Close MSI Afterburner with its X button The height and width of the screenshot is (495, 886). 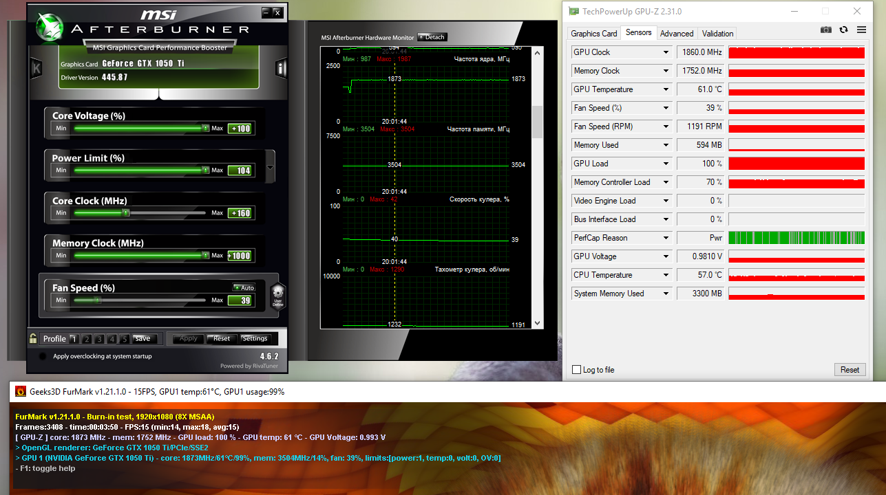(277, 12)
